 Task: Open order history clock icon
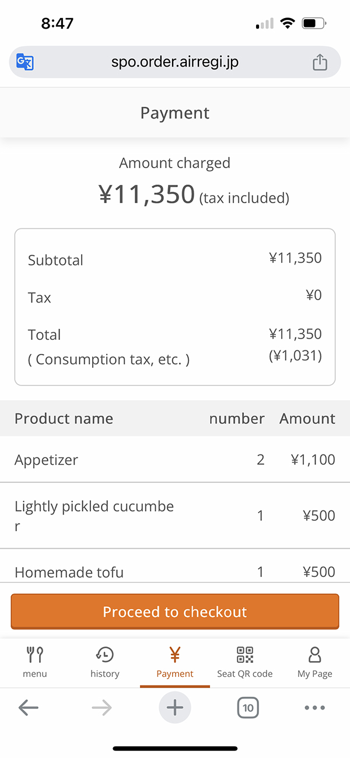pyautogui.click(x=105, y=655)
